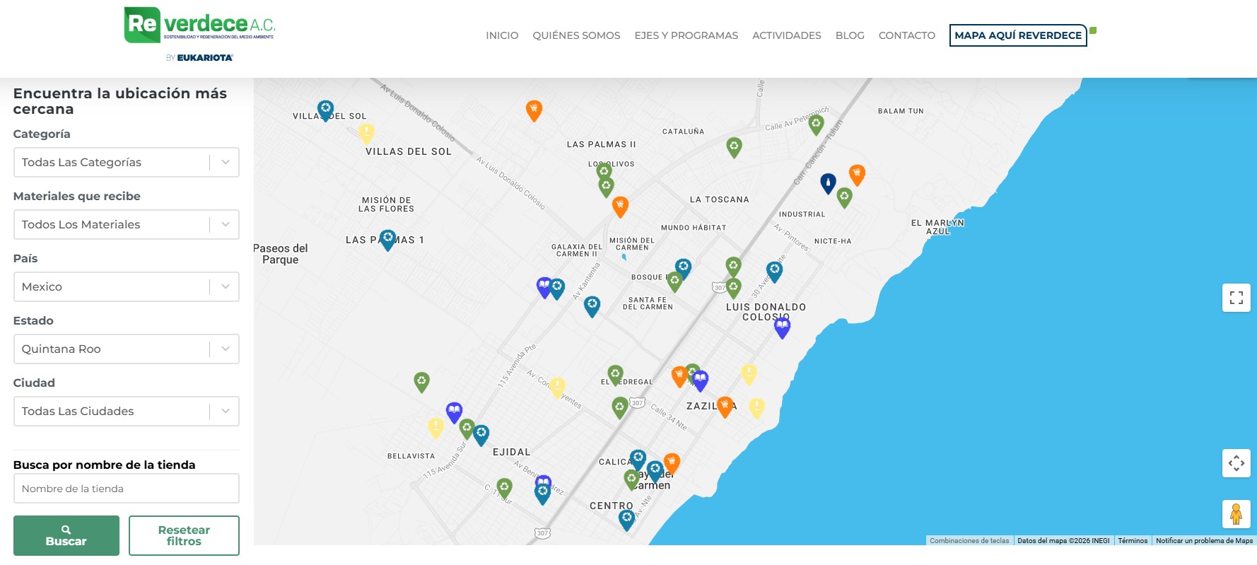Click the map camera controls icon
Image resolution: width=1257 pixels, height=565 pixels.
1236,463
